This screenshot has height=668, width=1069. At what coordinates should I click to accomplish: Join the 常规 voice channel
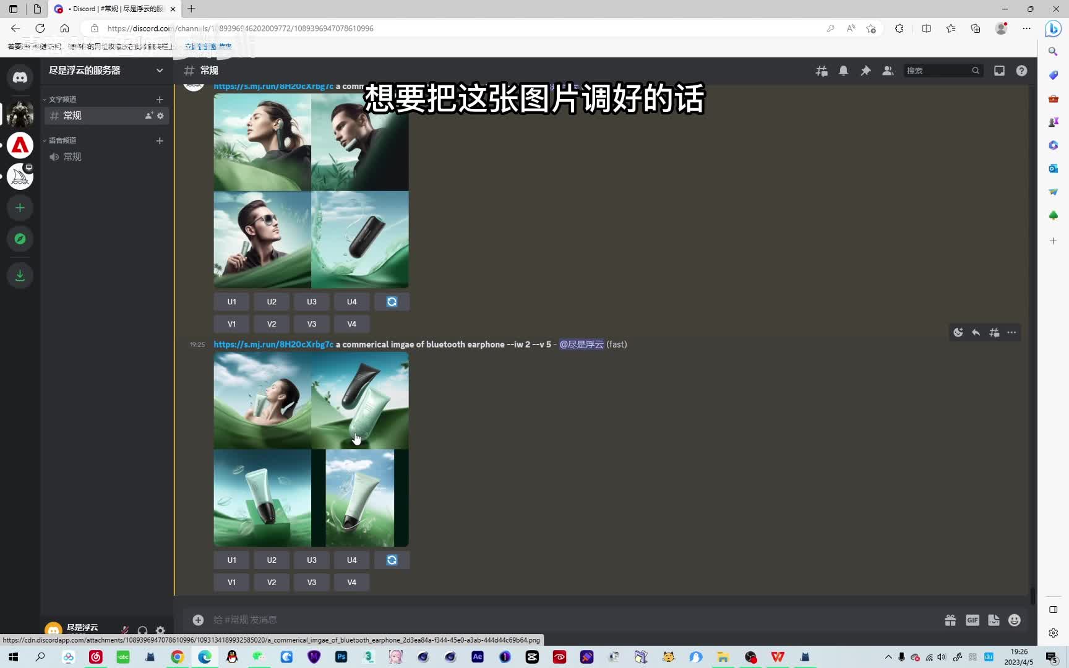pyautogui.click(x=72, y=157)
